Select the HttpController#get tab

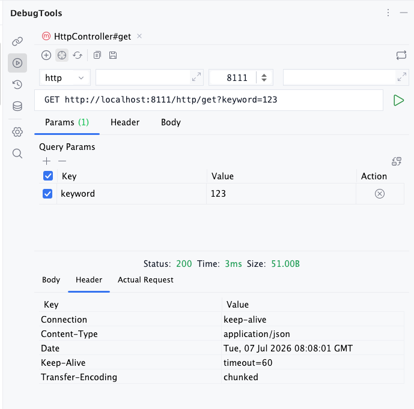(x=92, y=37)
